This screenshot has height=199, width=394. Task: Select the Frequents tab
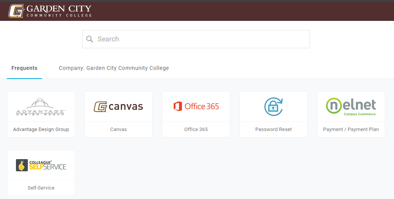pyautogui.click(x=24, y=68)
